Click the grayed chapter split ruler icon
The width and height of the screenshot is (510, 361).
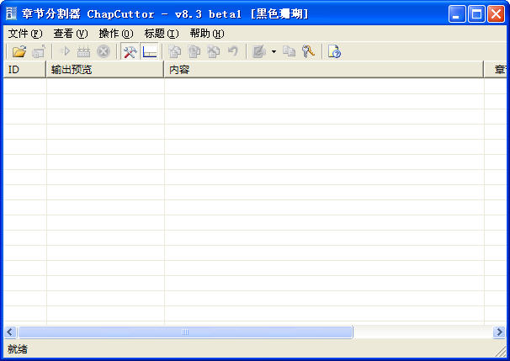pos(83,51)
